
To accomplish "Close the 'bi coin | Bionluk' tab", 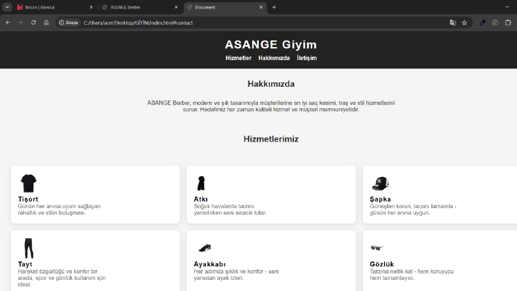I will [x=91, y=7].
